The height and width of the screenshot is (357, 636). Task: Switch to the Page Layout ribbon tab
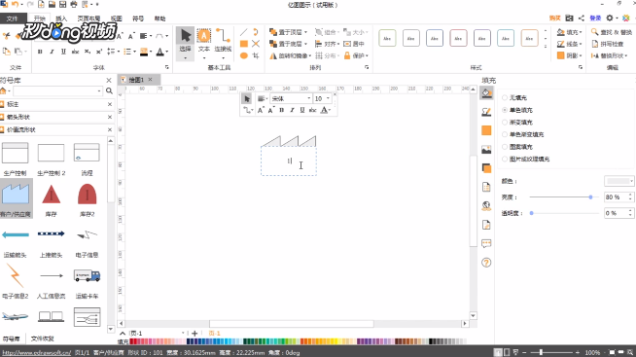coord(88,18)
